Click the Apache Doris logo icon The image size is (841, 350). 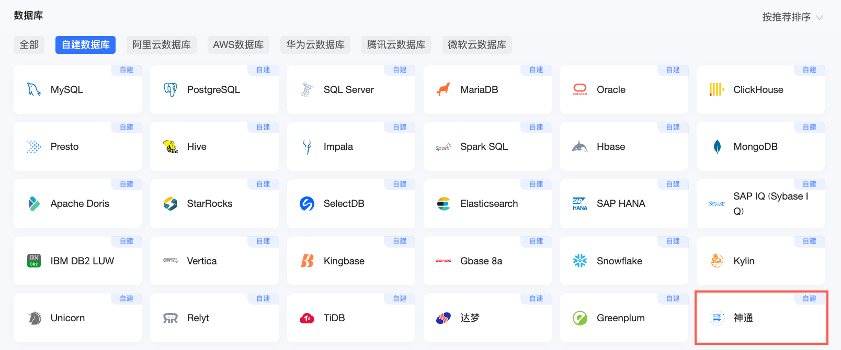pyautogui.click(x=34, y=204)
